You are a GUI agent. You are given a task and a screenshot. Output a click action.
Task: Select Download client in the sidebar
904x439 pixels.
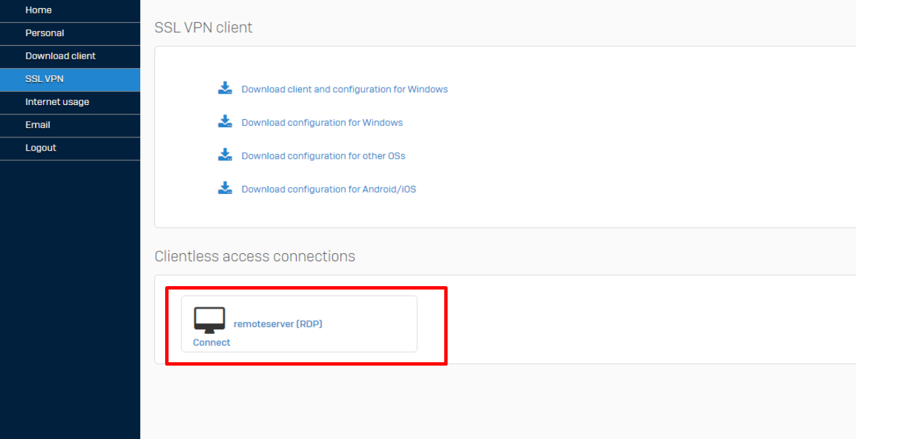click(x=61, y=56)
